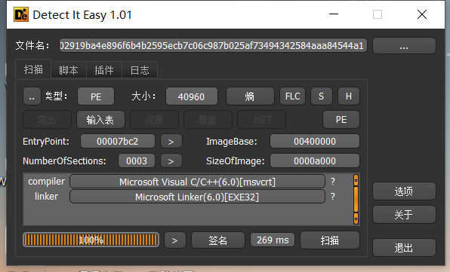Click the Detect It Easy app icon
Screen dimensions: 450x272
click(x=21, y=14)
